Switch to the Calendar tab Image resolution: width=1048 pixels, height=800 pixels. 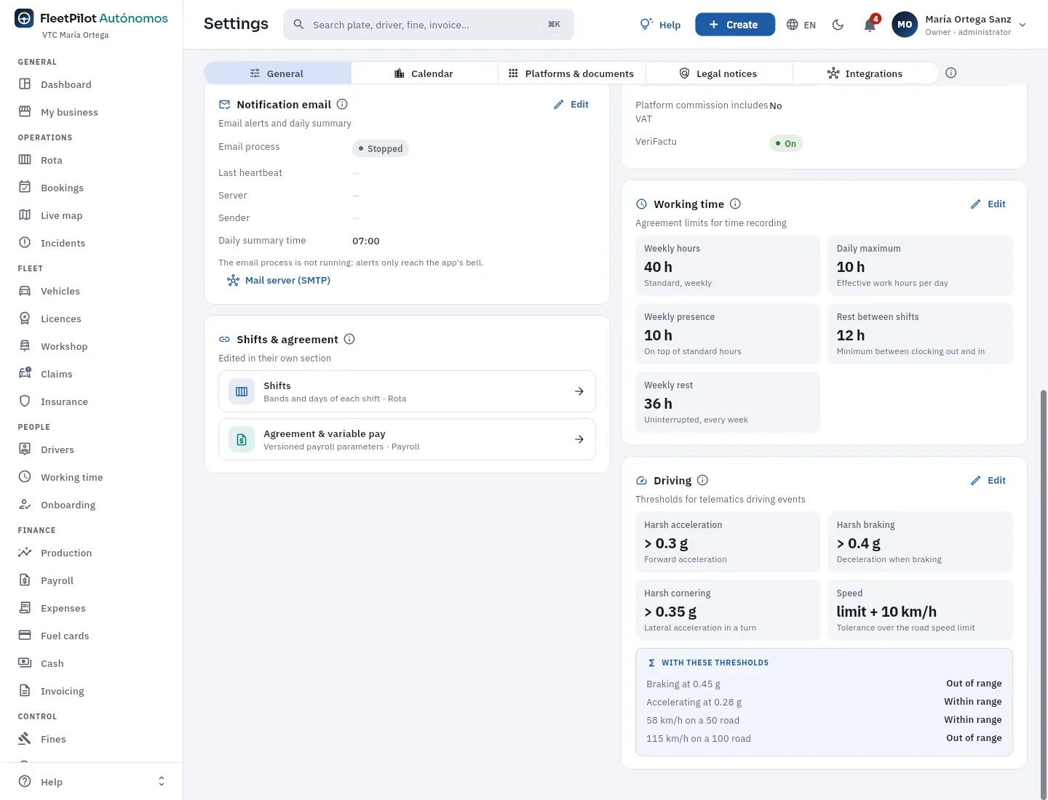point(424,73)
